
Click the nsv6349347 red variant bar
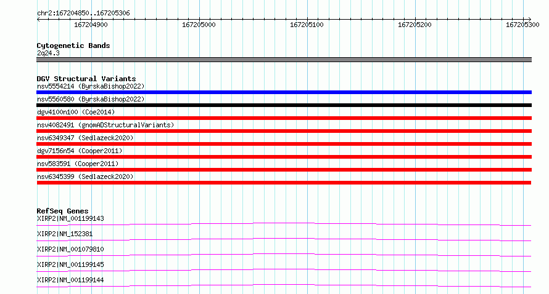tap(284, 144)
